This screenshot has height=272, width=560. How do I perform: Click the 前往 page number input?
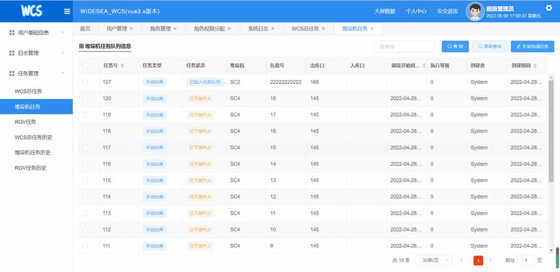[526, 261]
